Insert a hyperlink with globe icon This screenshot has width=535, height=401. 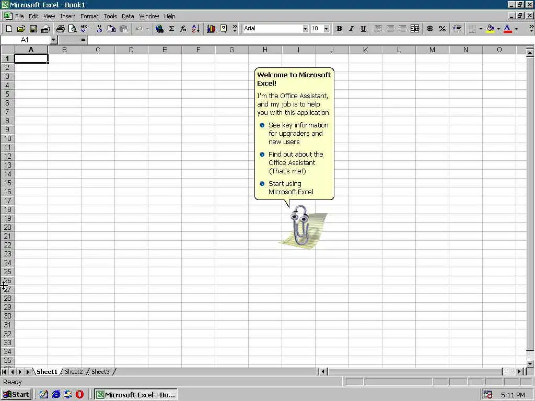coord(159,29)
